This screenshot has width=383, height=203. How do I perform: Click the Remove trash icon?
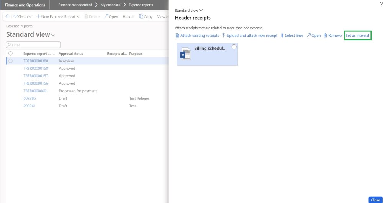point(325,36)
